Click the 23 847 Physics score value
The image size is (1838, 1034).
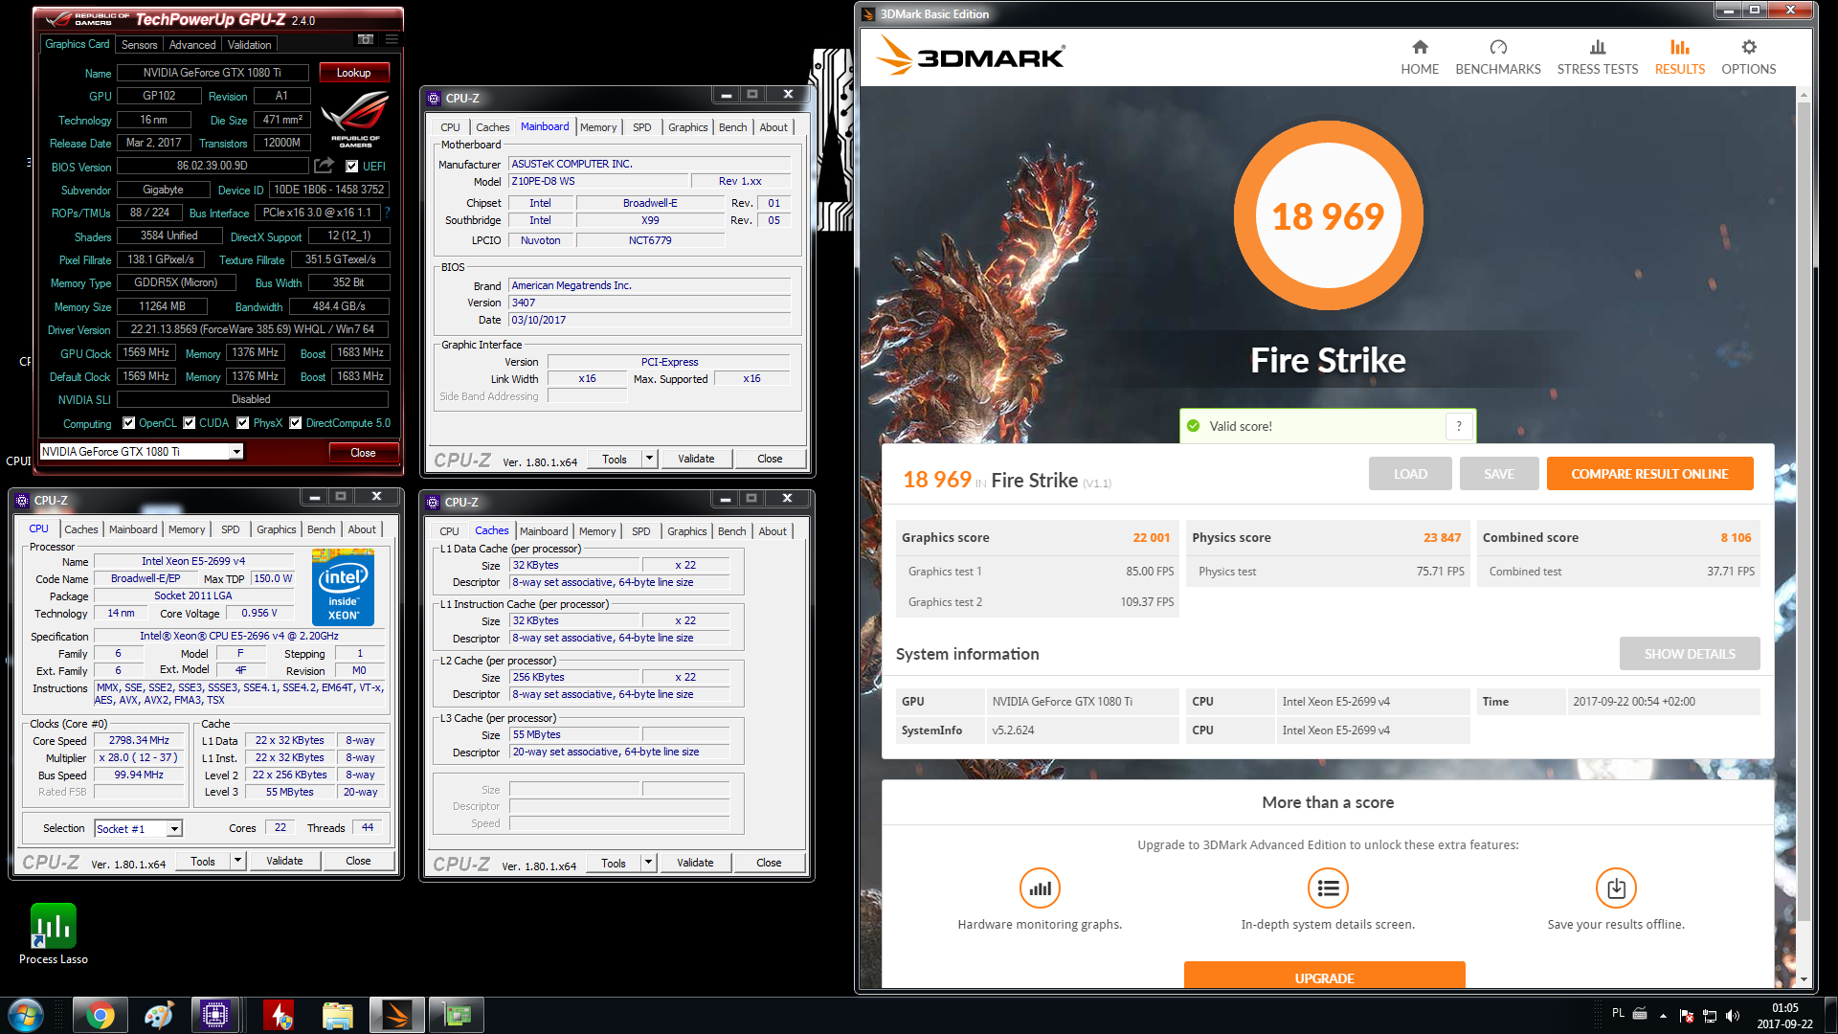click(x=1442, y=537)
